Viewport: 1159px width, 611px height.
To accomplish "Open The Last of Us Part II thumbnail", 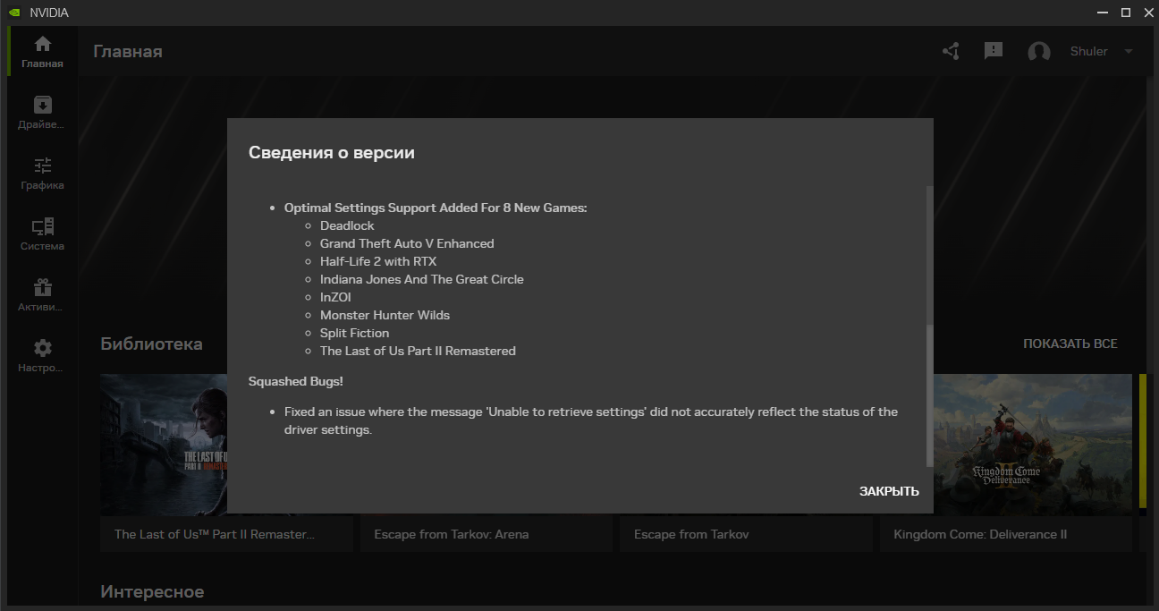I will (x=164, y=445).
